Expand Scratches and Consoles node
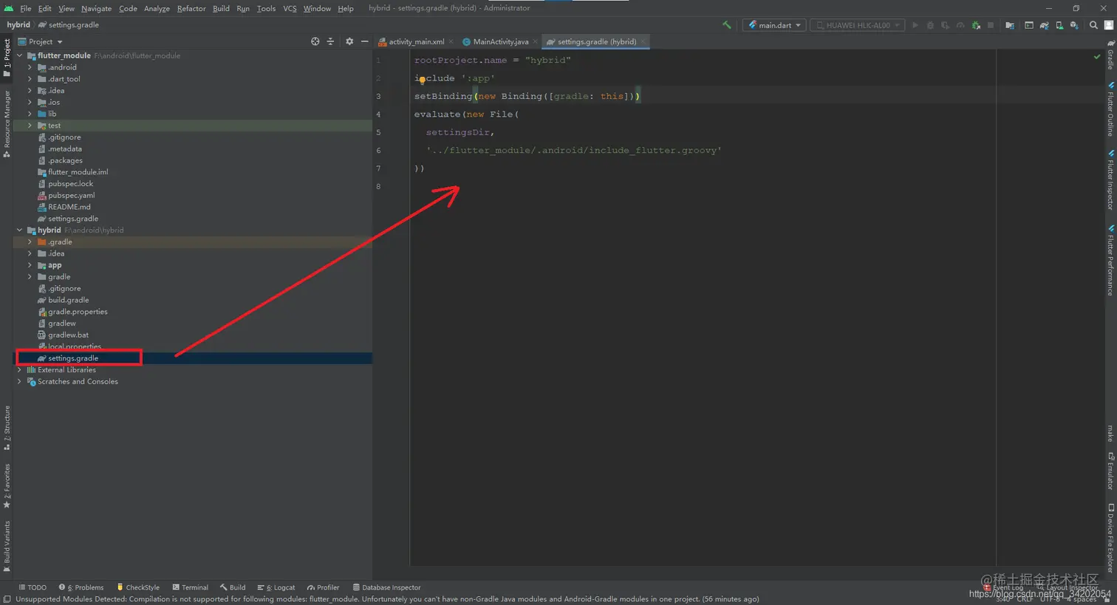The image size is (1117, 605). click(20, 382)
